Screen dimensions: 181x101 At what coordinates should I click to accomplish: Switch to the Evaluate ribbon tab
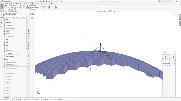coord(10,11)
